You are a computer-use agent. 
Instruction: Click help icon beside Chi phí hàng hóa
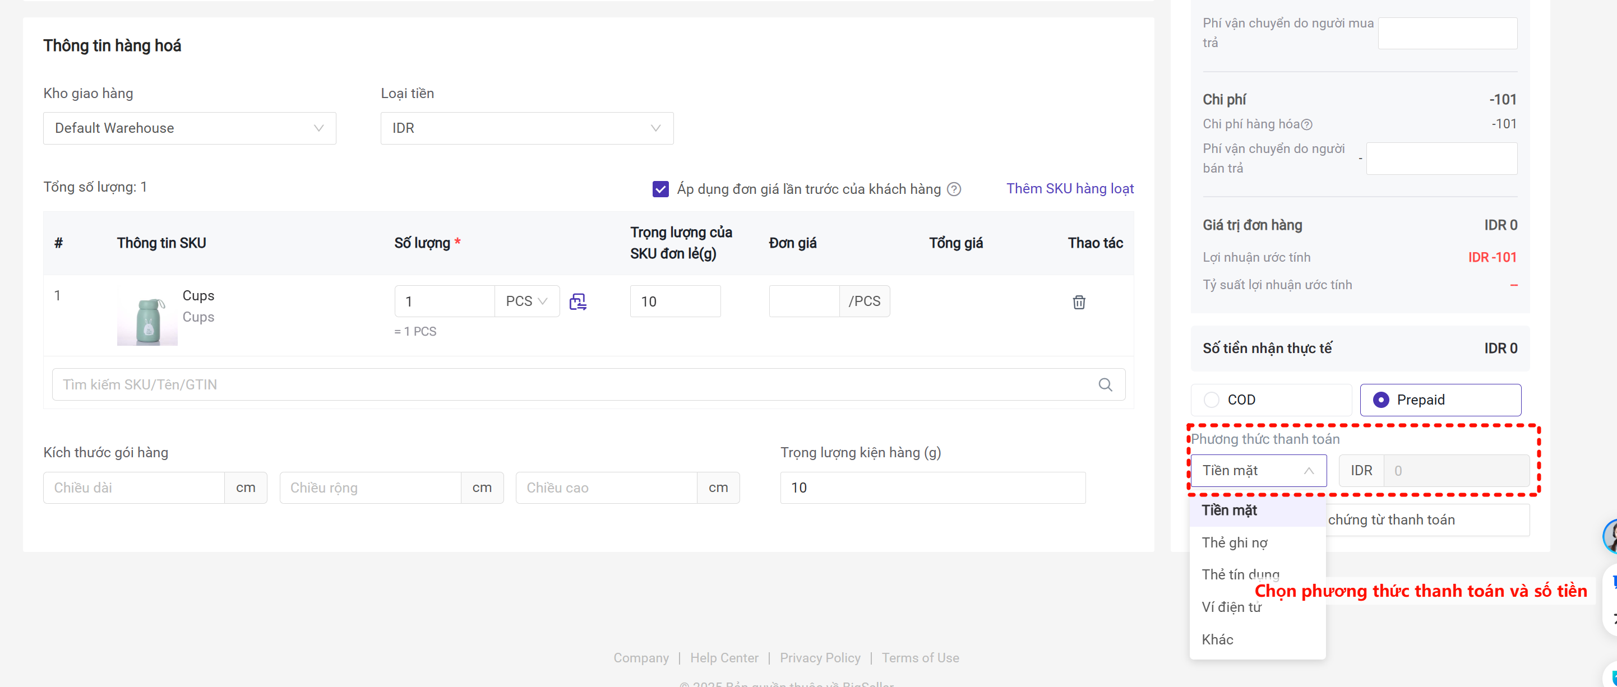[x=1306, y=124]
